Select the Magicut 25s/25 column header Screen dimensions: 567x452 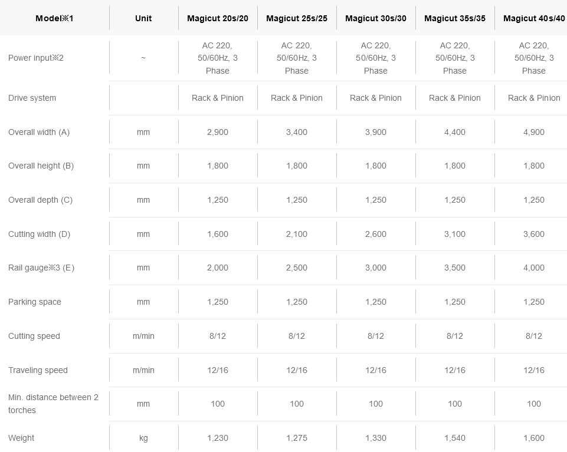pos(297,18)
